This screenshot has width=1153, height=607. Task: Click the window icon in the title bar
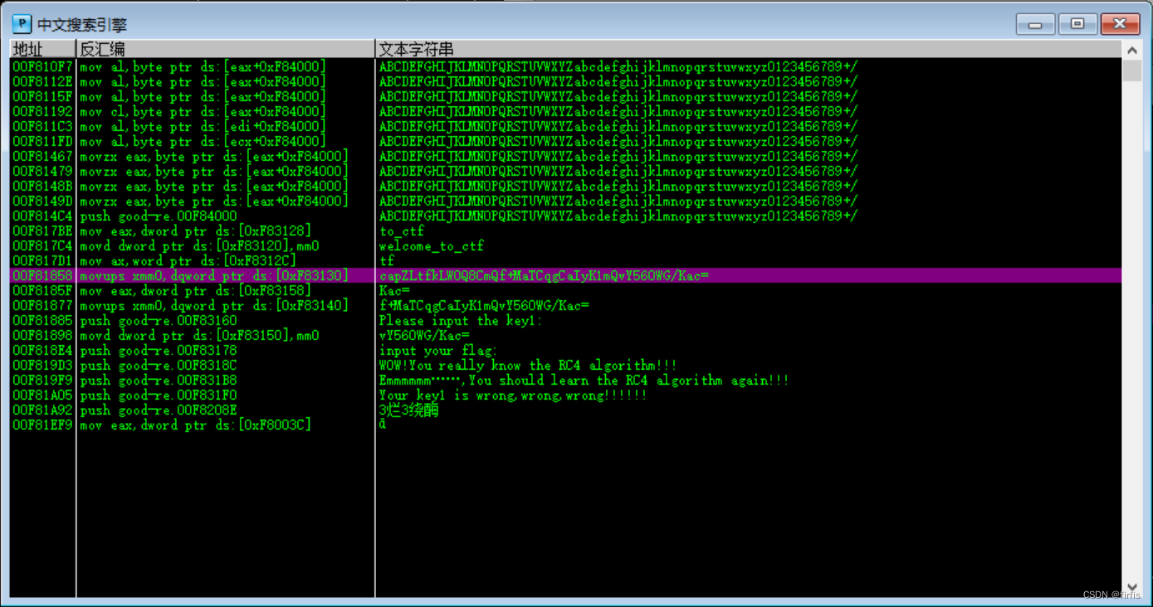point(22,24)
